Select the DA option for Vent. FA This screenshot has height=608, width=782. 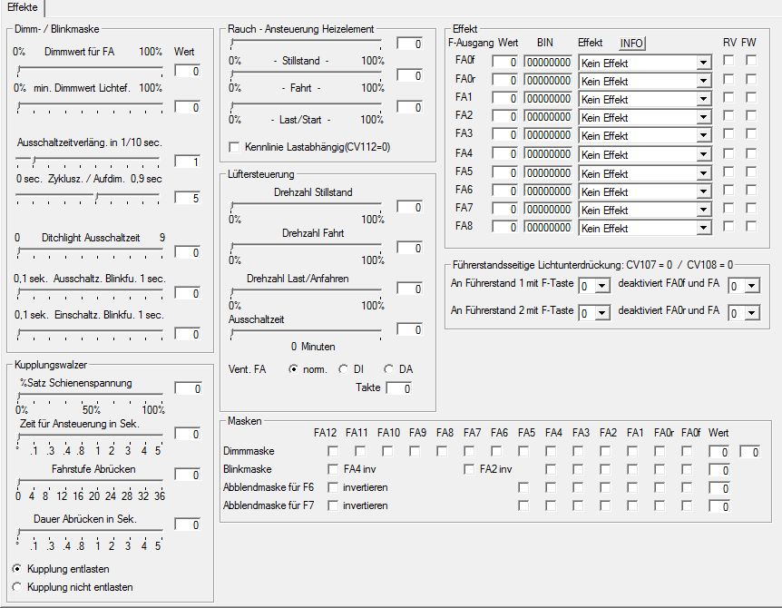tap(388, 369)
